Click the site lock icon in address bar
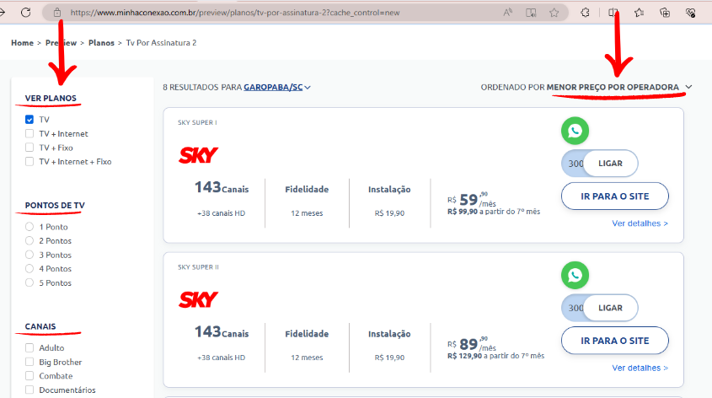 [57, 13]
